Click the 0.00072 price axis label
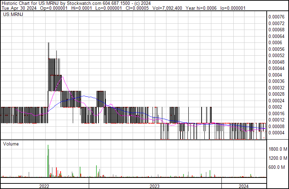 276,23
